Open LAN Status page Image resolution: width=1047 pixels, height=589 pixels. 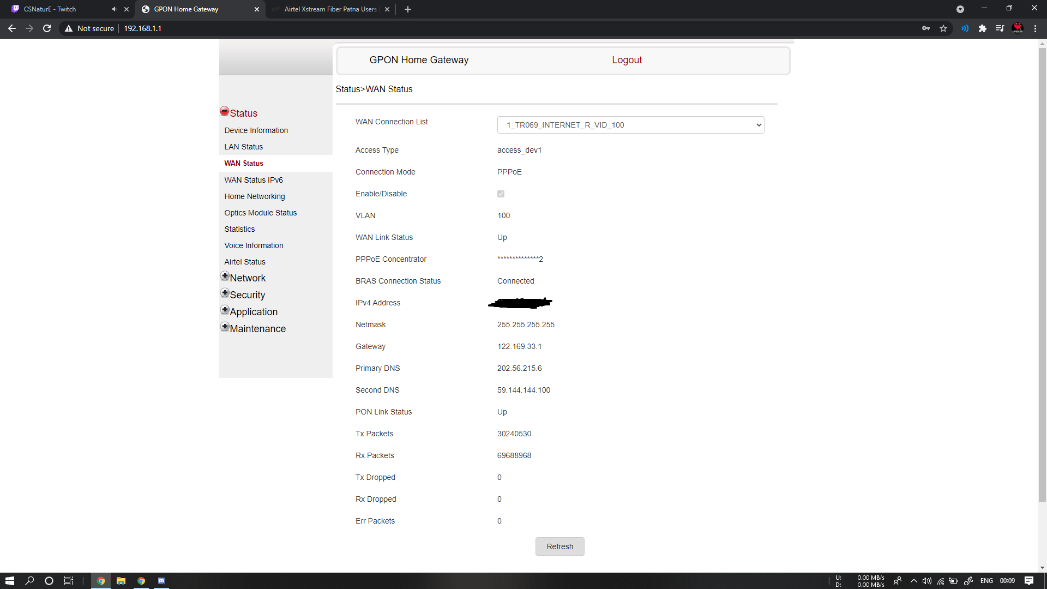pos(243,147)
